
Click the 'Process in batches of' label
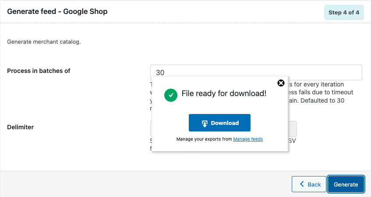click(39, 71)
